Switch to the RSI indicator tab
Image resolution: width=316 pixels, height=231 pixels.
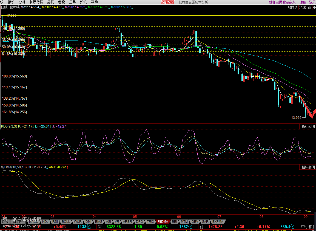point(55,221)
